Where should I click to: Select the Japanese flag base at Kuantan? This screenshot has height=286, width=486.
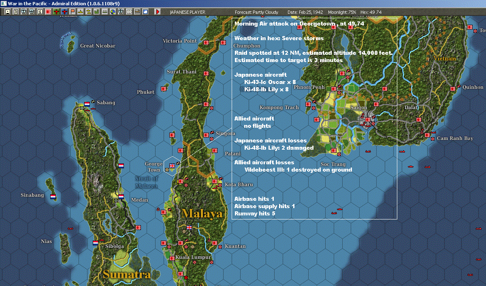tap(215, 243)
